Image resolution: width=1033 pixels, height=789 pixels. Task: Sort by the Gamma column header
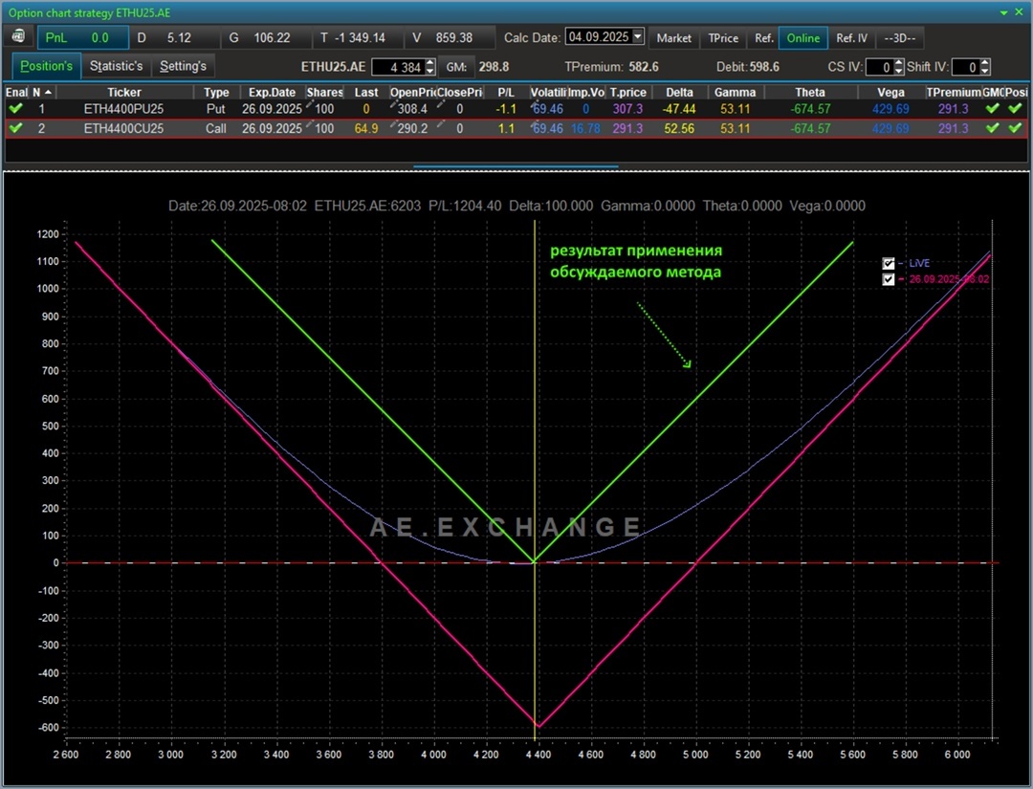pos(735,92)
